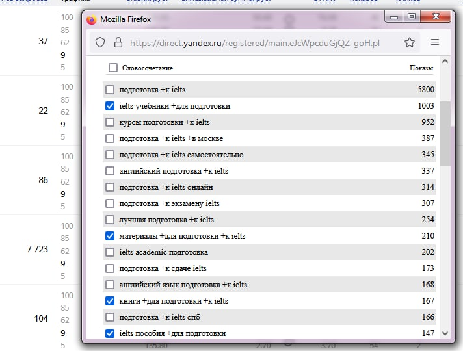
Task: Check 'подготовка +к ielts самостоятельно'
Action: (110, 155)
